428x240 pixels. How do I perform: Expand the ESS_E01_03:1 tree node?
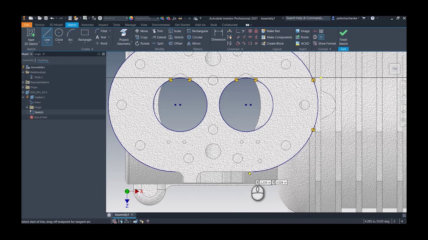(x=23, y=92)
